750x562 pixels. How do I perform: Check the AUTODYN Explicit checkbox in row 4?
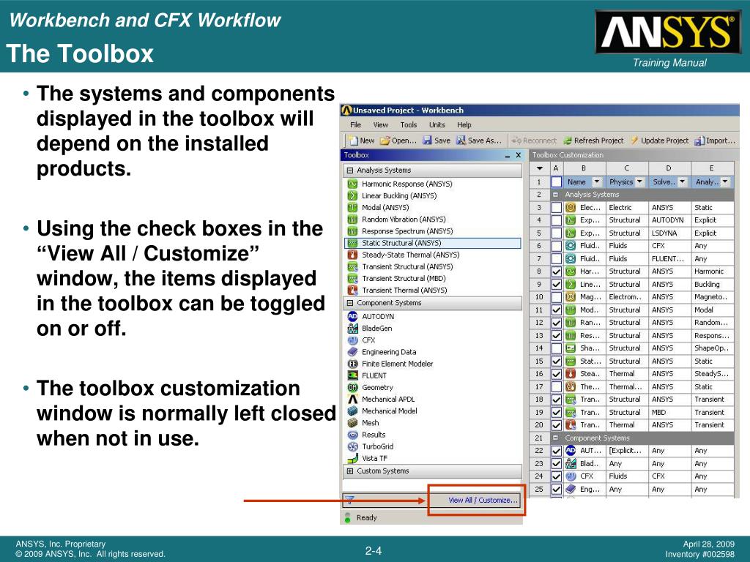[556, 220]
